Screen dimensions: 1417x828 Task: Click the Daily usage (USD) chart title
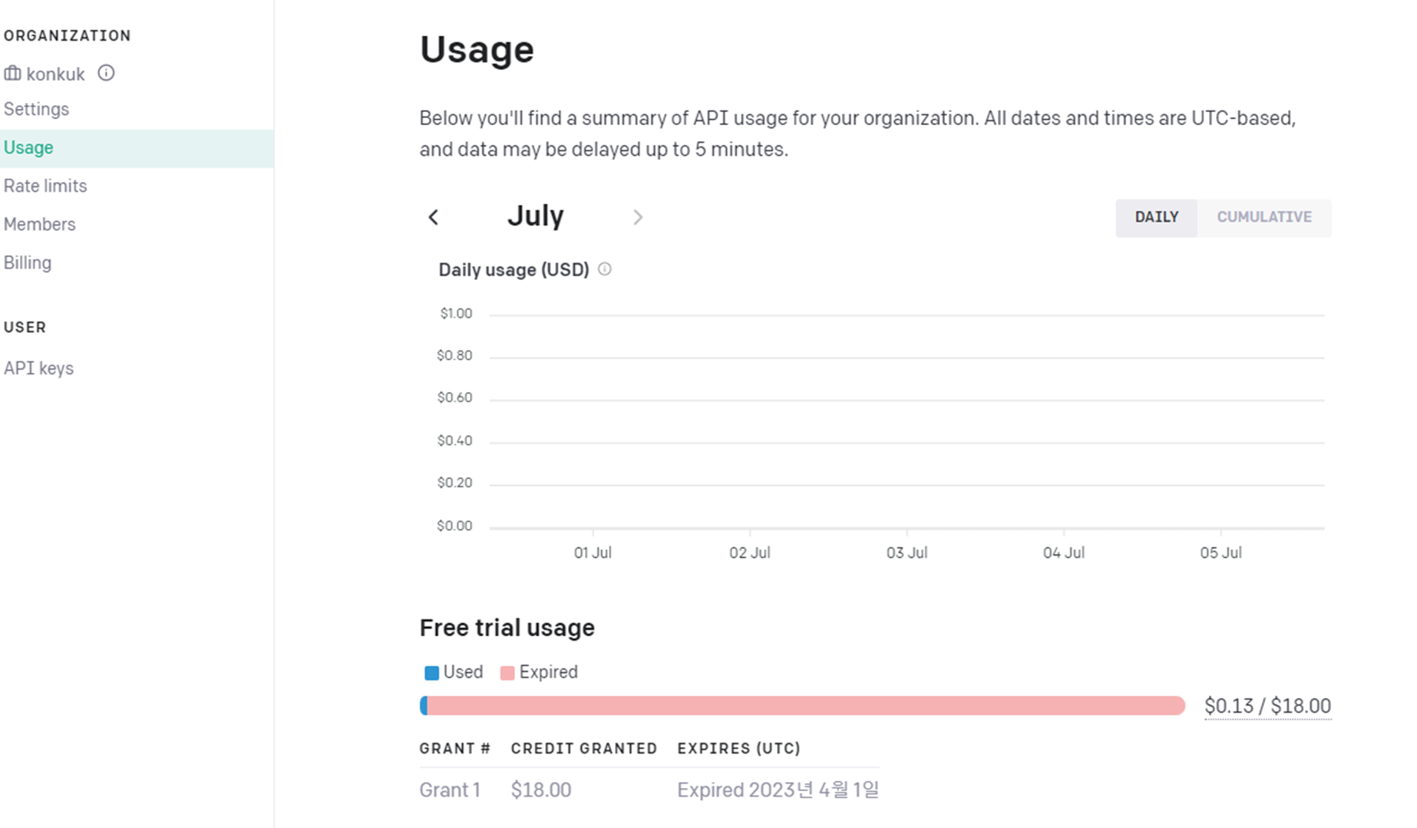514,270
